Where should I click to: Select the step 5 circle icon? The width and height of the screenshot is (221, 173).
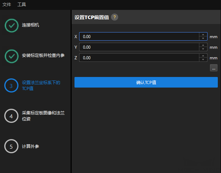(11, 146)
